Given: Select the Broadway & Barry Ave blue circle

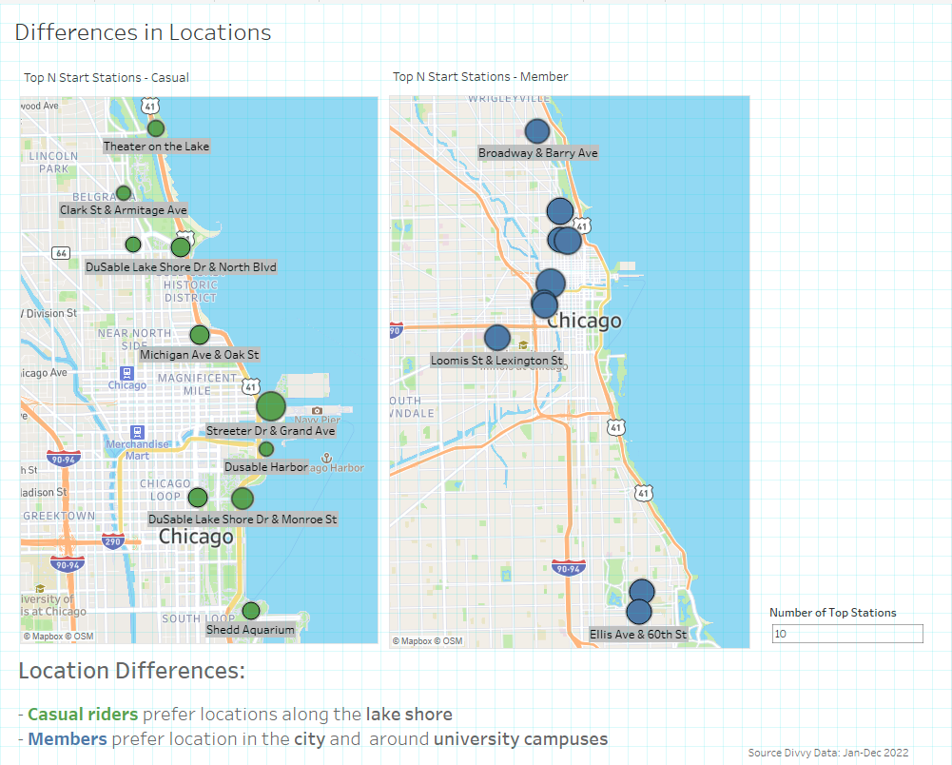Looking at the screenshot, I should (536, 131).
